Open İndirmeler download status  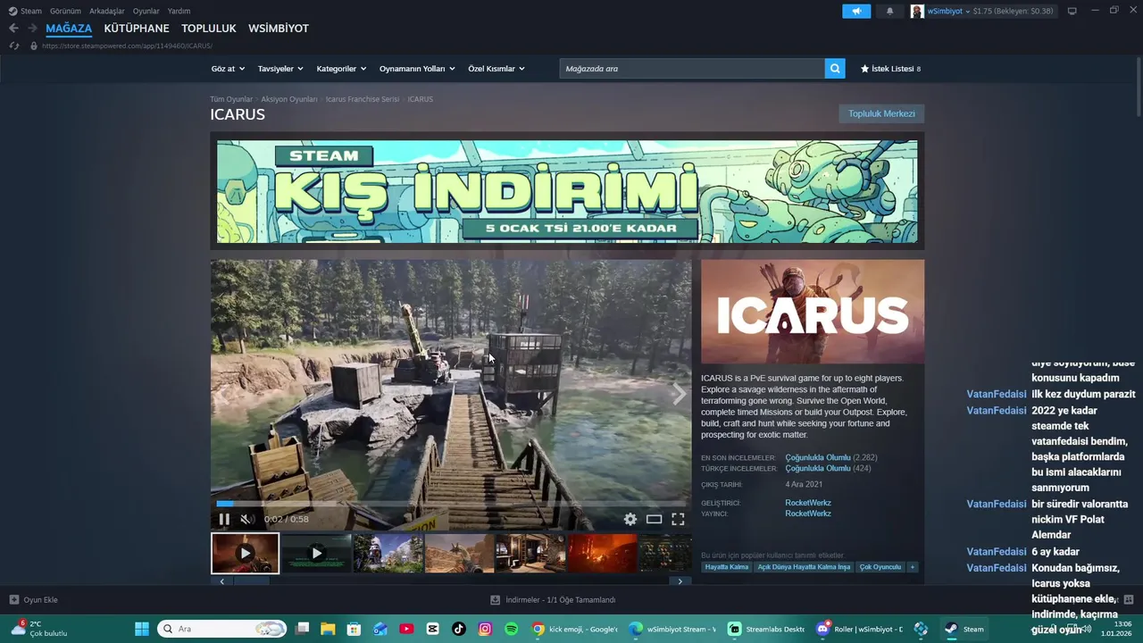tap(553, 600)
